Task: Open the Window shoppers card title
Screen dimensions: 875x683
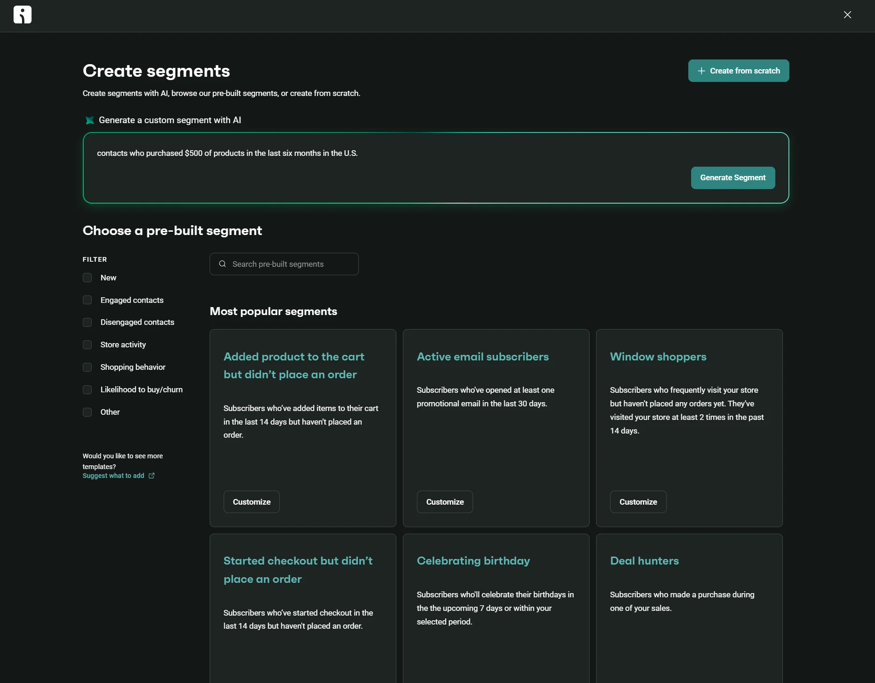Action: click(658, 357)
